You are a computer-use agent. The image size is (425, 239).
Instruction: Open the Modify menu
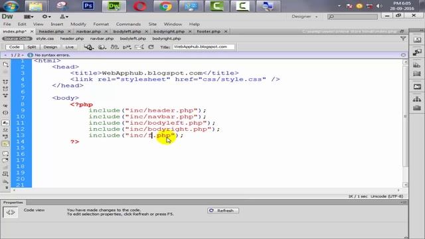[x=78, y=24]
